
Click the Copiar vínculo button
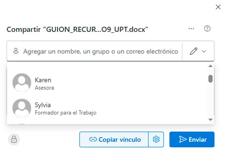click(x=114, y=139)
